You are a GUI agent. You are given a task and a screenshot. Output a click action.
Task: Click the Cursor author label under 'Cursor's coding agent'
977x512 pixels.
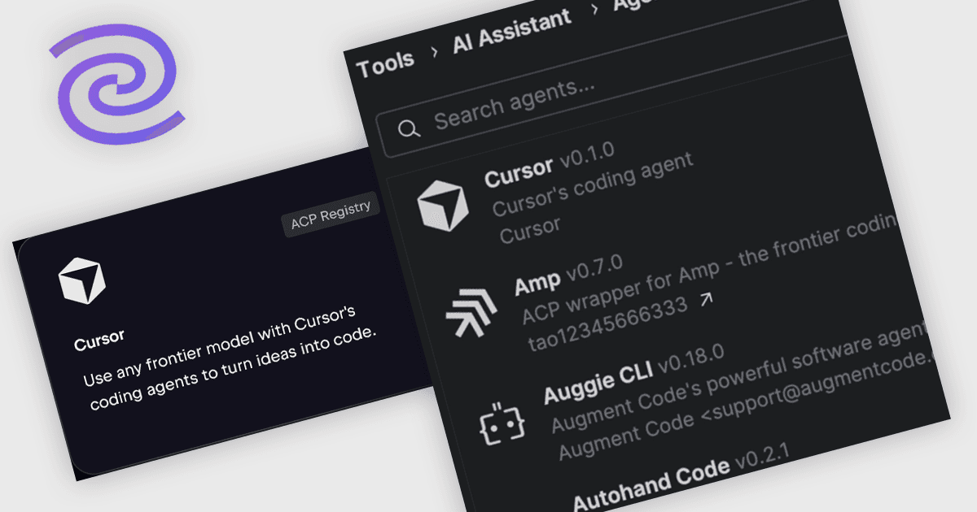click(530, 228)
